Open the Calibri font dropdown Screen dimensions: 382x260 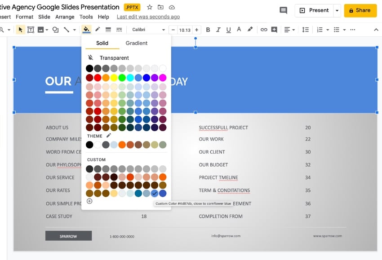pos(148,30)
